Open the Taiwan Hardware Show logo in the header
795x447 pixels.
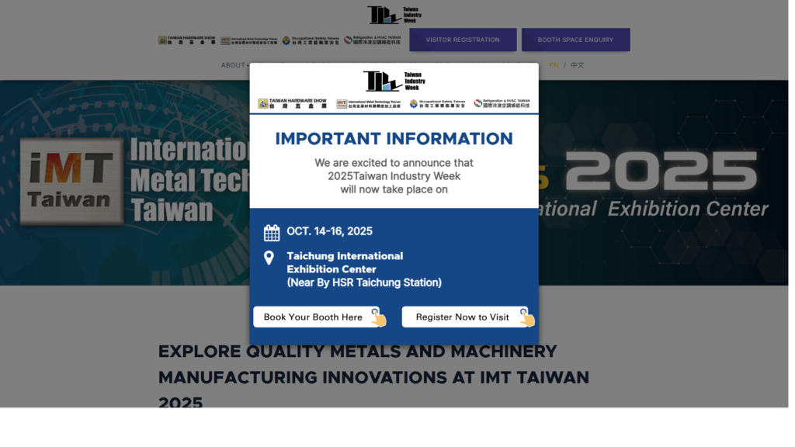[186, 40]
